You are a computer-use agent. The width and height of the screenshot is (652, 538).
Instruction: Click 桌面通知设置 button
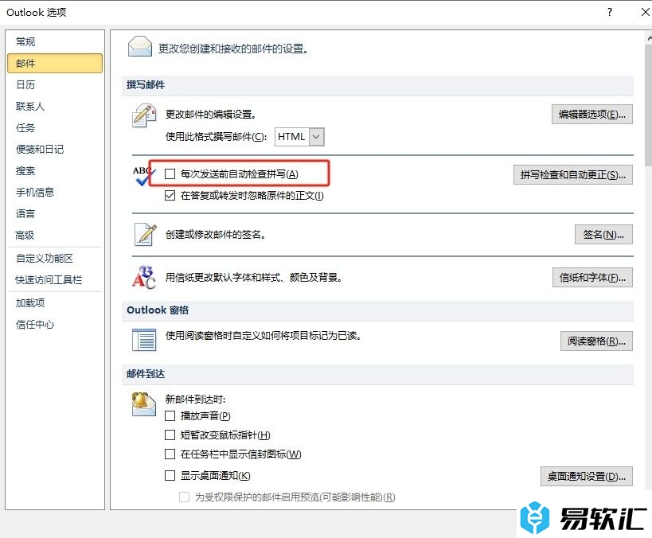pos(586,476)
